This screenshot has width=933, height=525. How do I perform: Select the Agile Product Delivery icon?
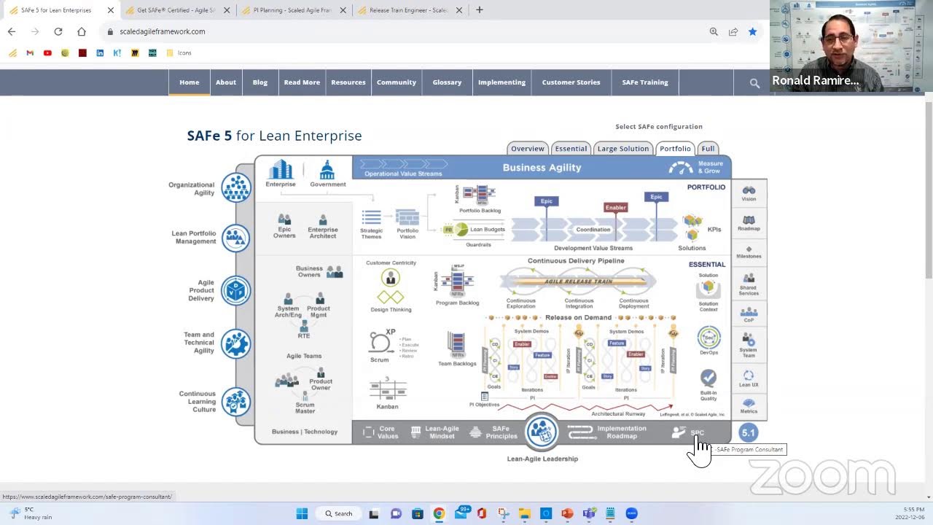[x=235, y=291]
